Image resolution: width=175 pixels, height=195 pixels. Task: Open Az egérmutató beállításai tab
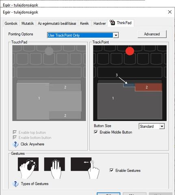point(57,24)
